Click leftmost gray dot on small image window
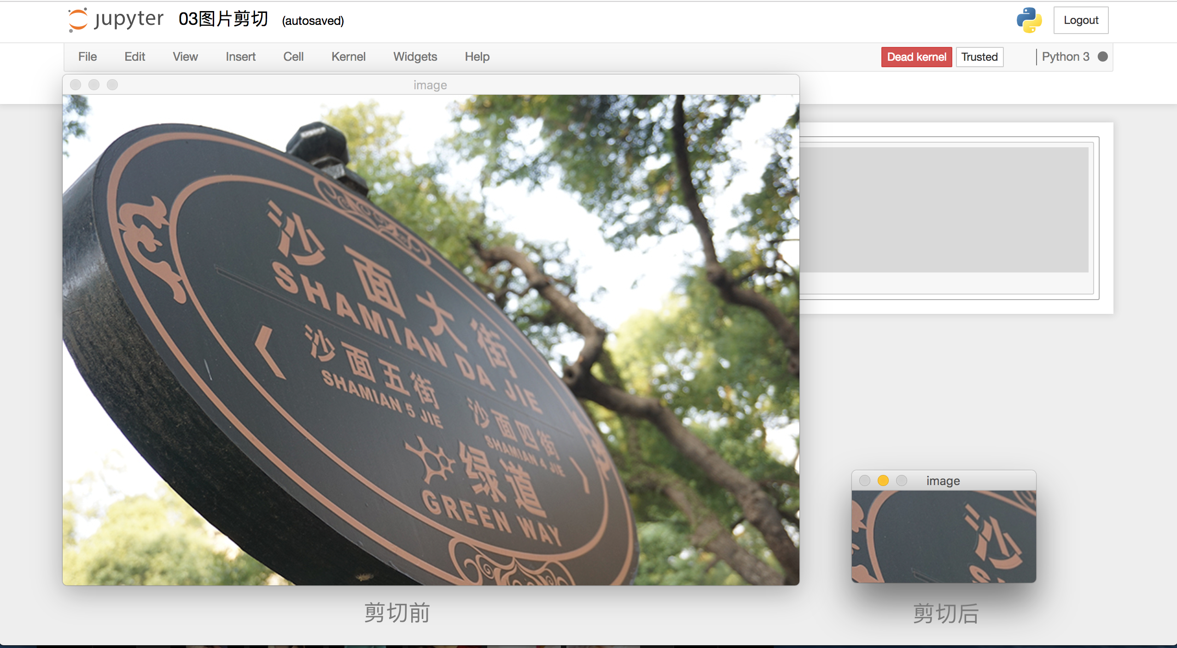1177x648 pixels. click(864, 480)
